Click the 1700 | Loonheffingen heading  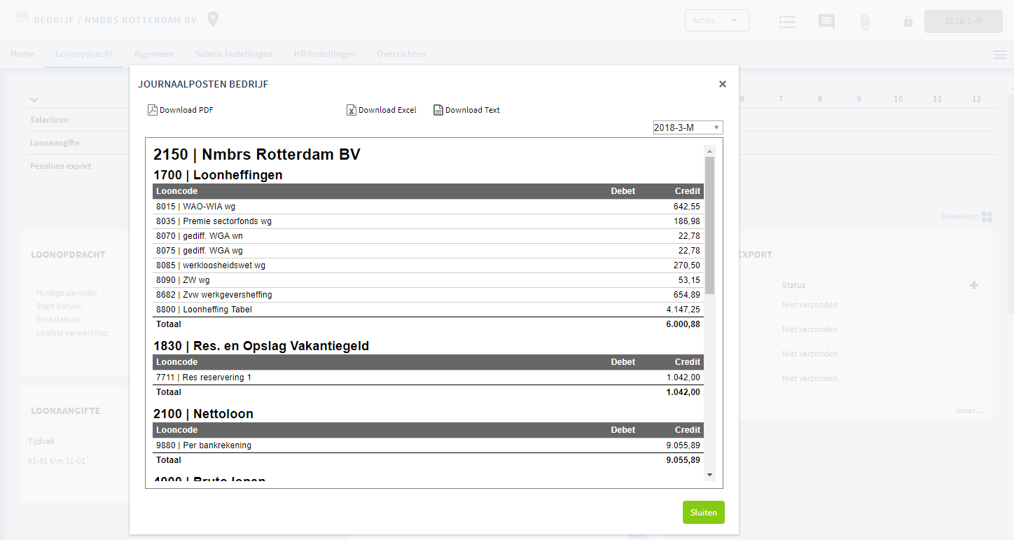click(x=218, y=175)
